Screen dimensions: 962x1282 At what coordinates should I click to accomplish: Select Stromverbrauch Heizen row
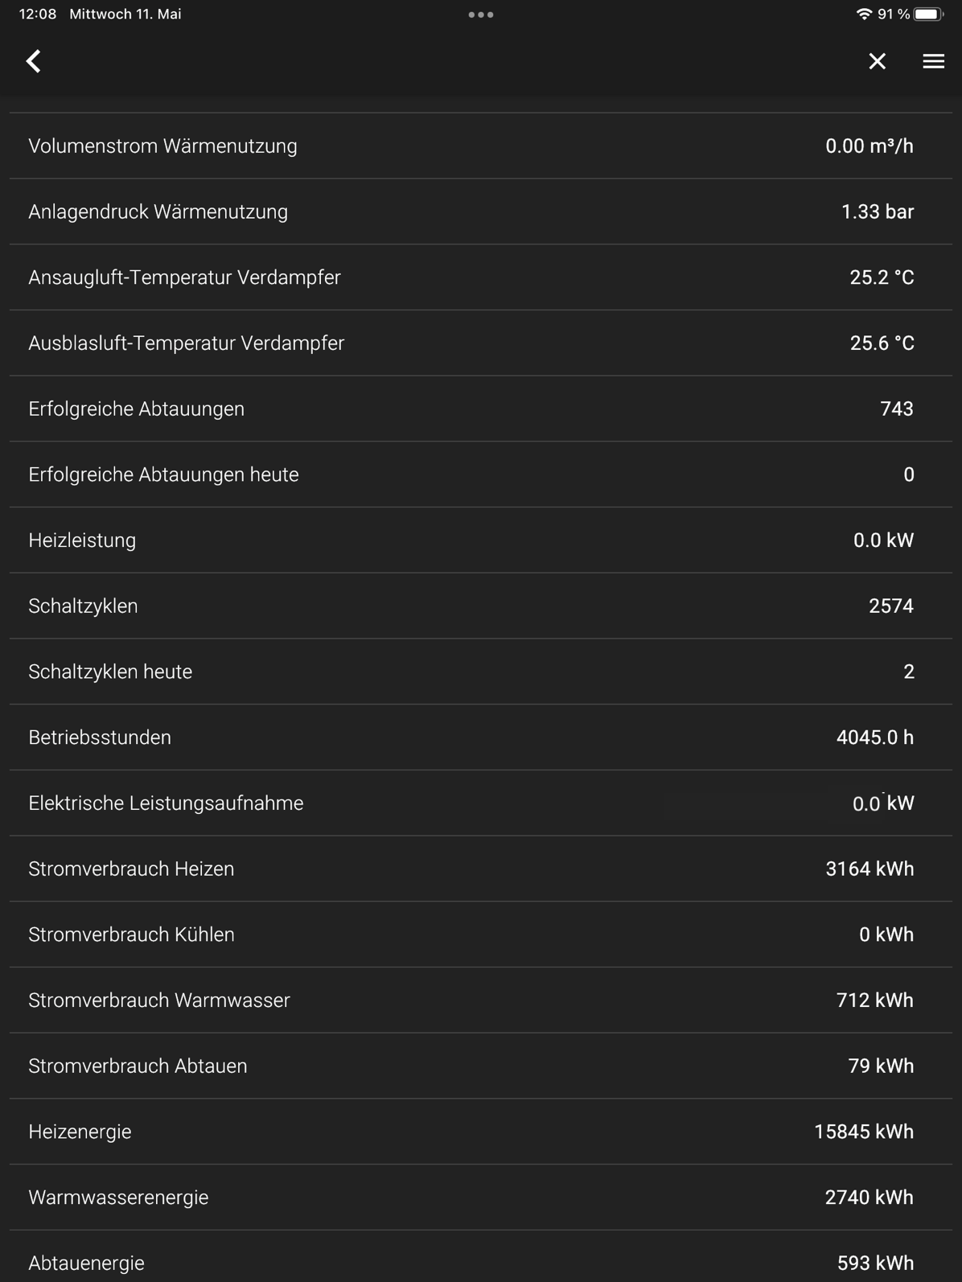tap(481, 869)
